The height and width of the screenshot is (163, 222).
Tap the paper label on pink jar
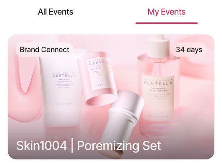[100, 74]
